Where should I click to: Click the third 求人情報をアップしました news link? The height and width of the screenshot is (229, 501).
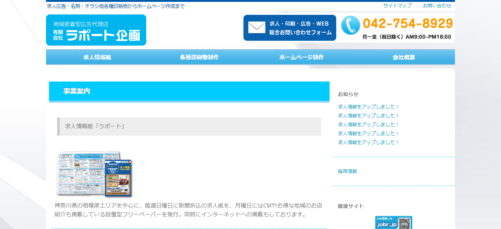click(x=368, y=125)
